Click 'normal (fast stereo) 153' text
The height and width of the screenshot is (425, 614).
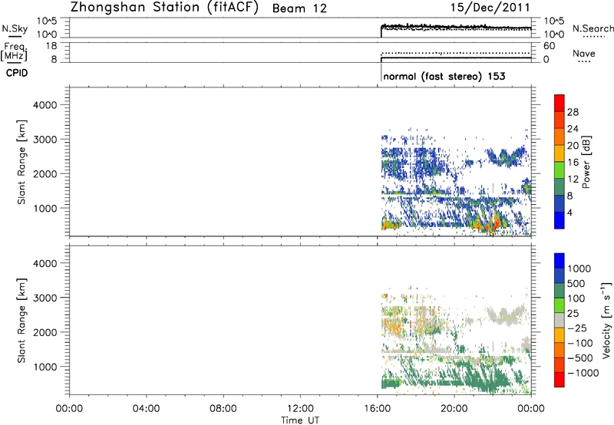pos(444,76)
